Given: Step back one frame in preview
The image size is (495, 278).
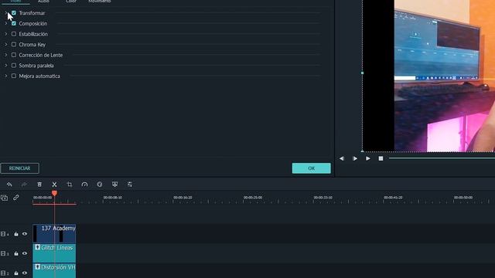Looking at the screenshot, I should click(342, 158).
